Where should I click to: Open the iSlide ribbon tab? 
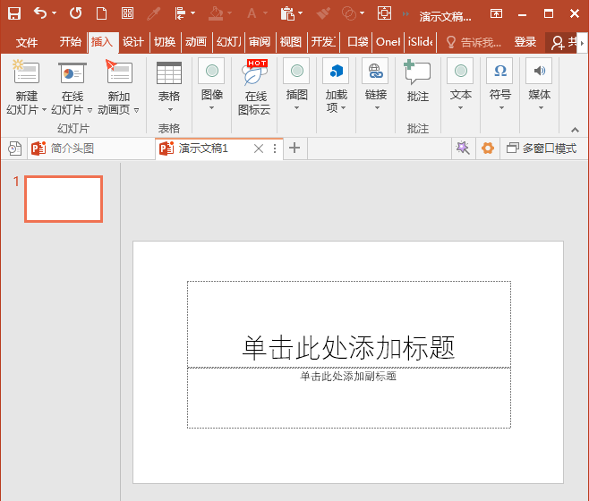[421, 42]
